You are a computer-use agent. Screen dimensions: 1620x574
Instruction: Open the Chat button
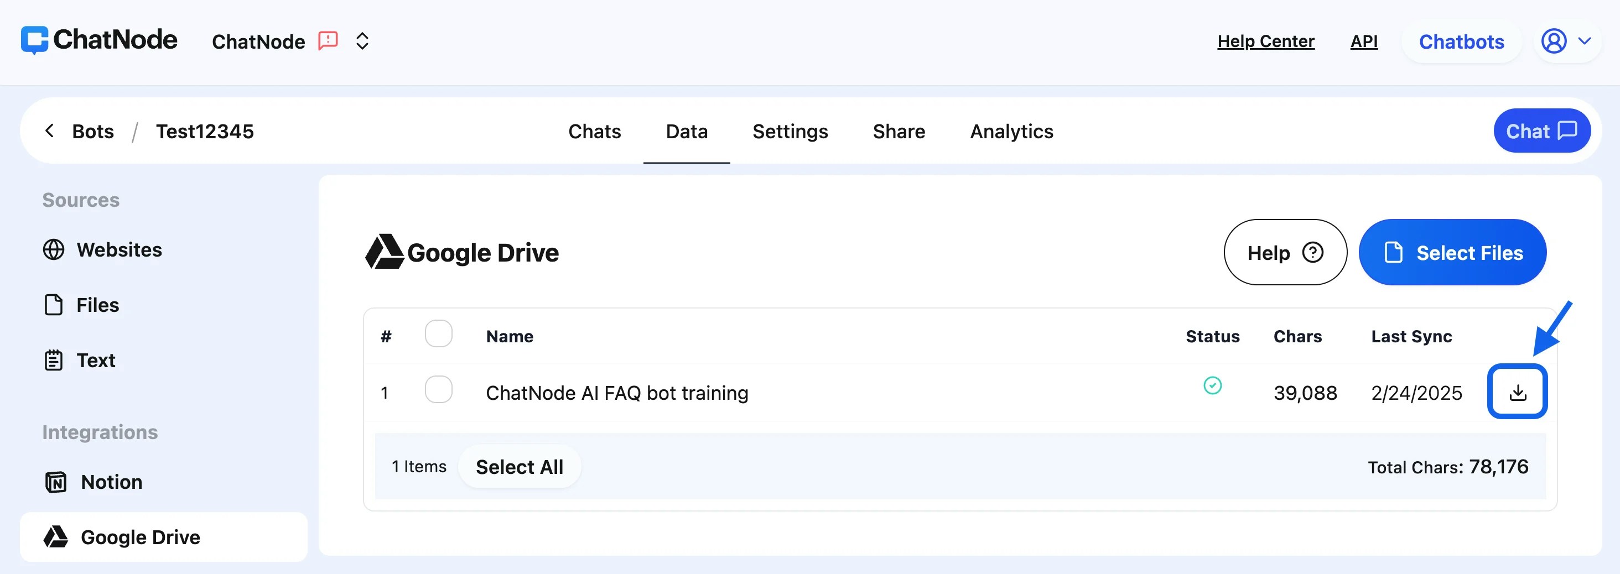[1541, 131]
